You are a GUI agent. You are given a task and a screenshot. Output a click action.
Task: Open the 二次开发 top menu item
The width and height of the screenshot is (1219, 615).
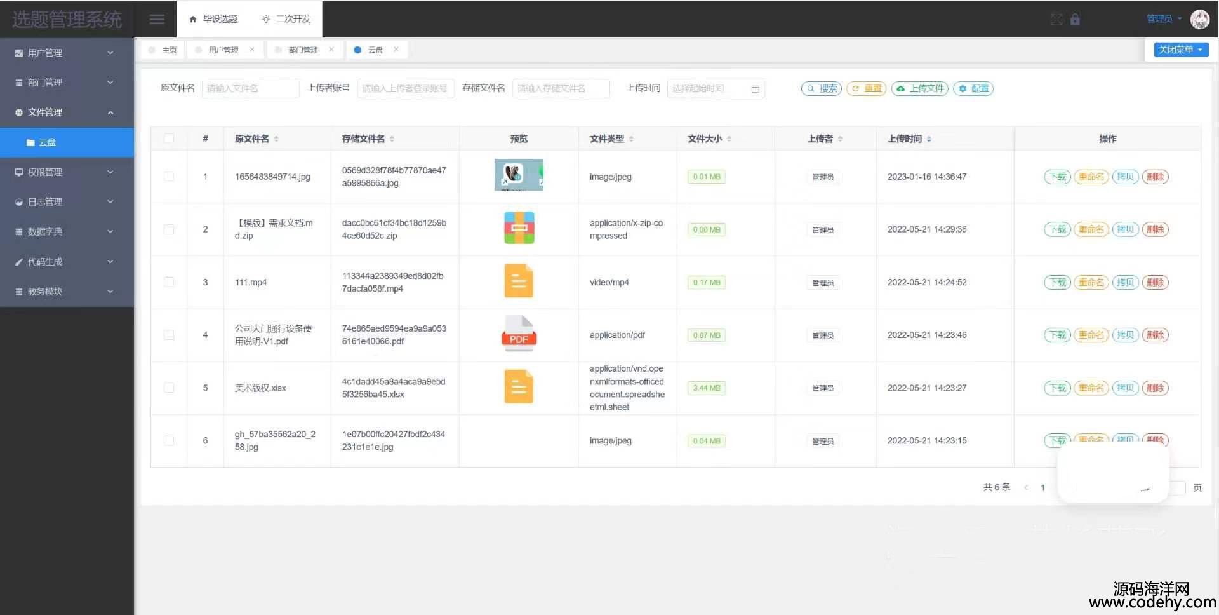[286, 19]
